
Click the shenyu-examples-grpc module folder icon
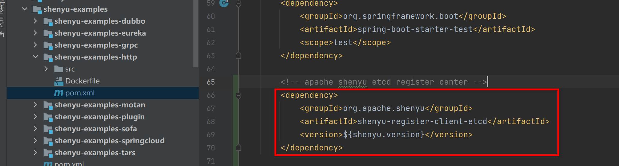tap(48, 45)
